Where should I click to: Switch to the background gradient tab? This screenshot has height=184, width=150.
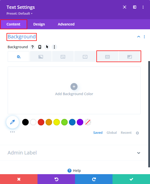coord(41,57)
